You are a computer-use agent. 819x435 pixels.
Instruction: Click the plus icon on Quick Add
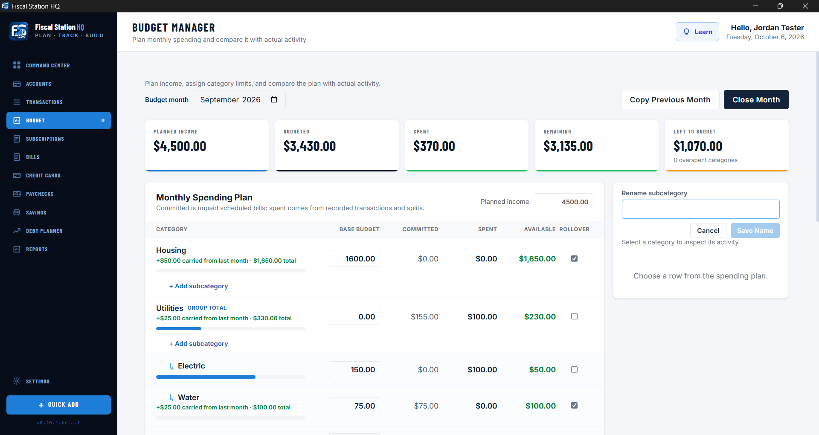coord(41,405)
